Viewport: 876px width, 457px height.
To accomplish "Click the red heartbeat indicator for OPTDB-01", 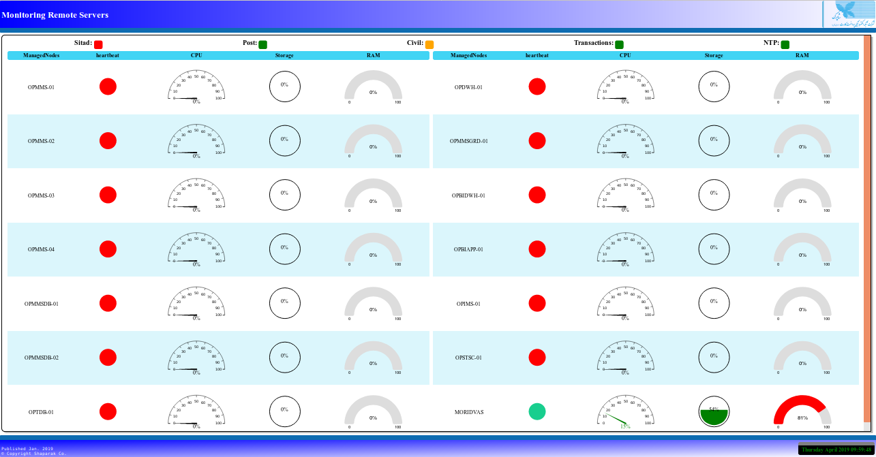I will (108, 411).
